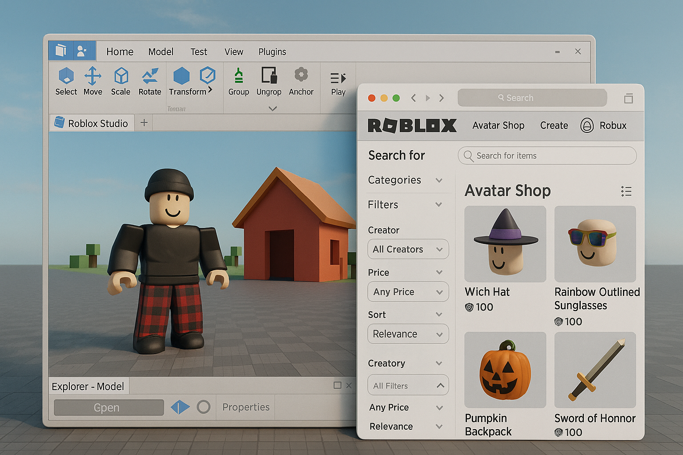This screenshot has width=683, height=455.
Task: Expand the Creatory section
Action: 406,363
